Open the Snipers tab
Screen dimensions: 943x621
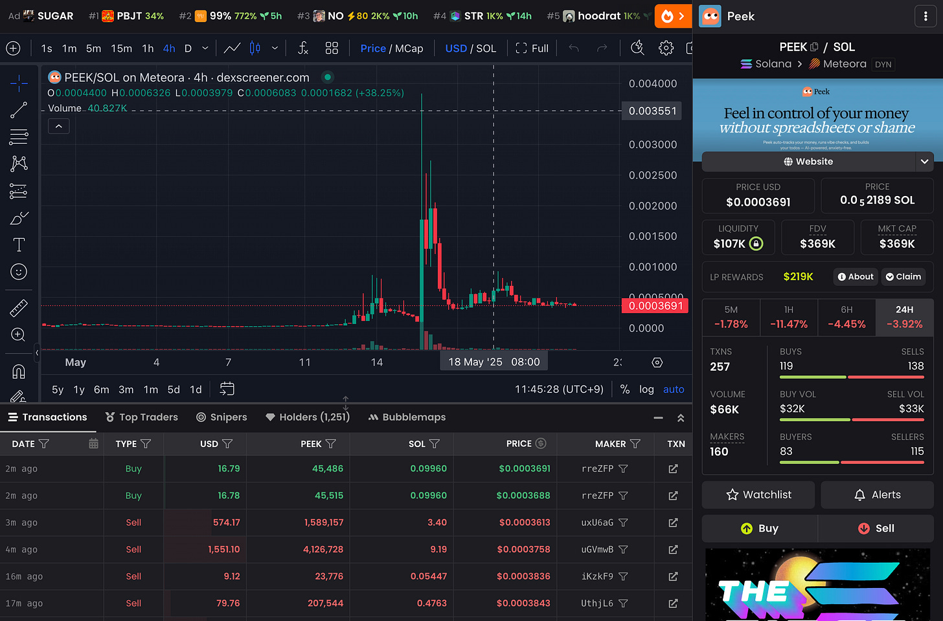[x=222, y=417]
